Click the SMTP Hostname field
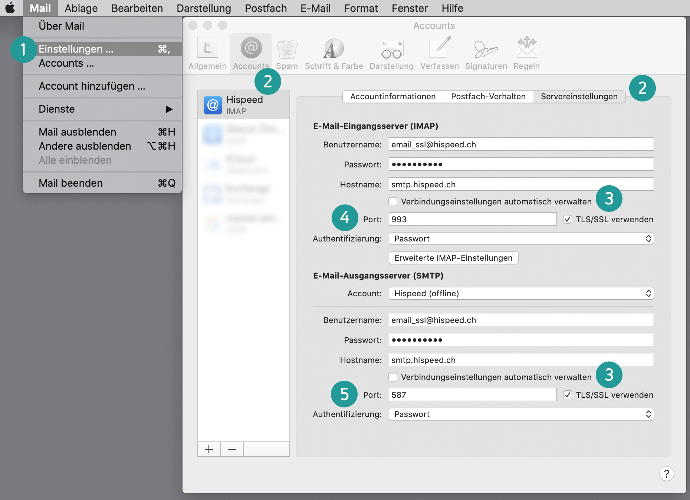This screenshot has width=690, height=500. pyautogui.click(x=521, y=360)
